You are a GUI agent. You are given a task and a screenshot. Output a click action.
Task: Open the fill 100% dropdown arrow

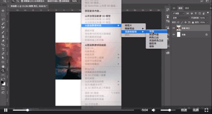(x=207, y=22)
